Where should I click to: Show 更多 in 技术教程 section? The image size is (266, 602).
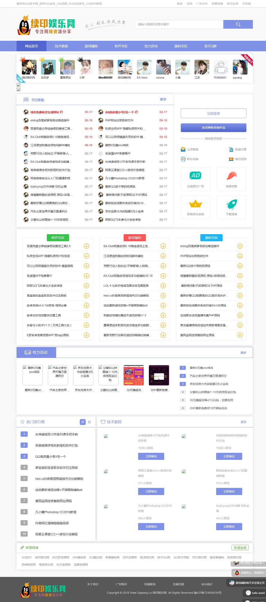click(243, 422)
